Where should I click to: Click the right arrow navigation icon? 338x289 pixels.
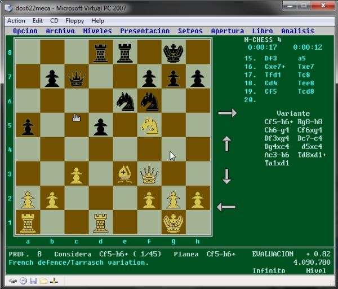227,113
